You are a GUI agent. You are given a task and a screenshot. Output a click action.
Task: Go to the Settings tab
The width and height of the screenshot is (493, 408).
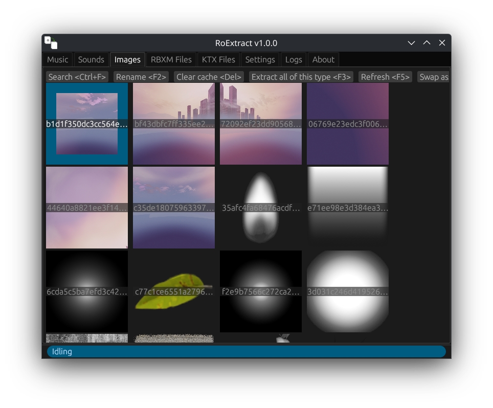pyautogui.click(x=260, y=59)
